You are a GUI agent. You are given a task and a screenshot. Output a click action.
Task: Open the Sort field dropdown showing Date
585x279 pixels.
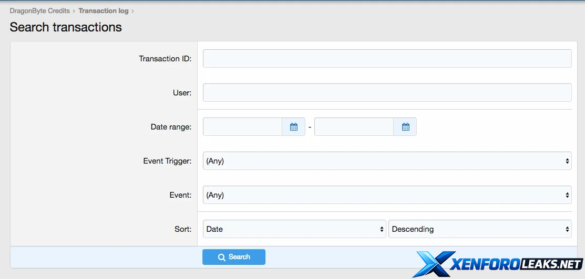point(294,229)
